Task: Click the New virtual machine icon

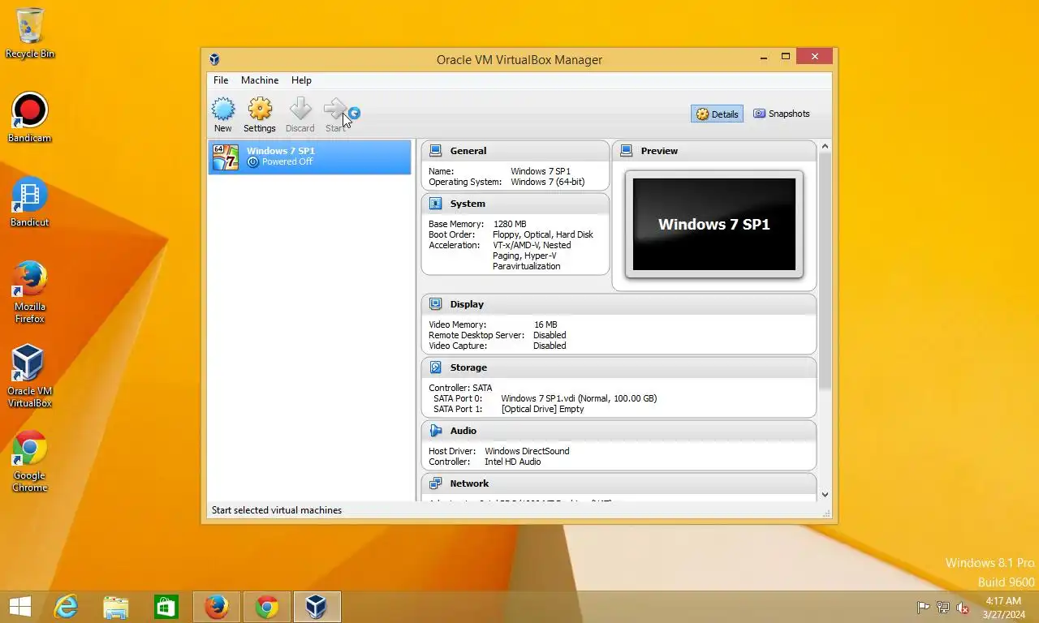Action: (223, 110)
